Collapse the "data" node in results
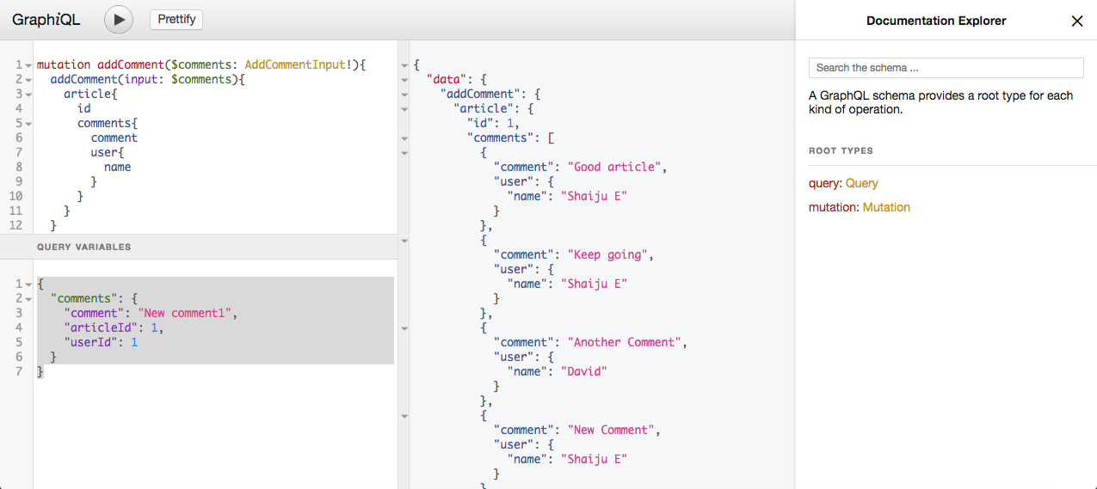This screenshot has width=1097, height=489. [405, 80]
